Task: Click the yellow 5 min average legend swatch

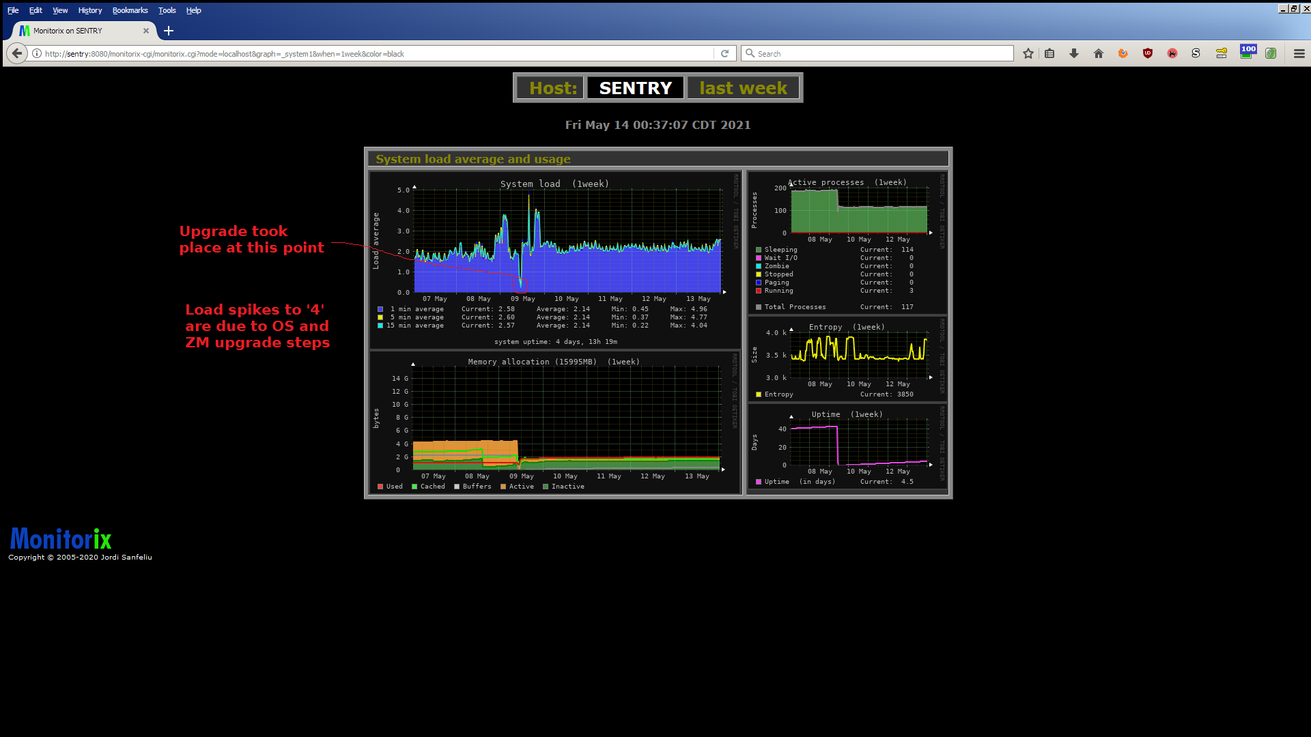Action: (x=380, y=317)
